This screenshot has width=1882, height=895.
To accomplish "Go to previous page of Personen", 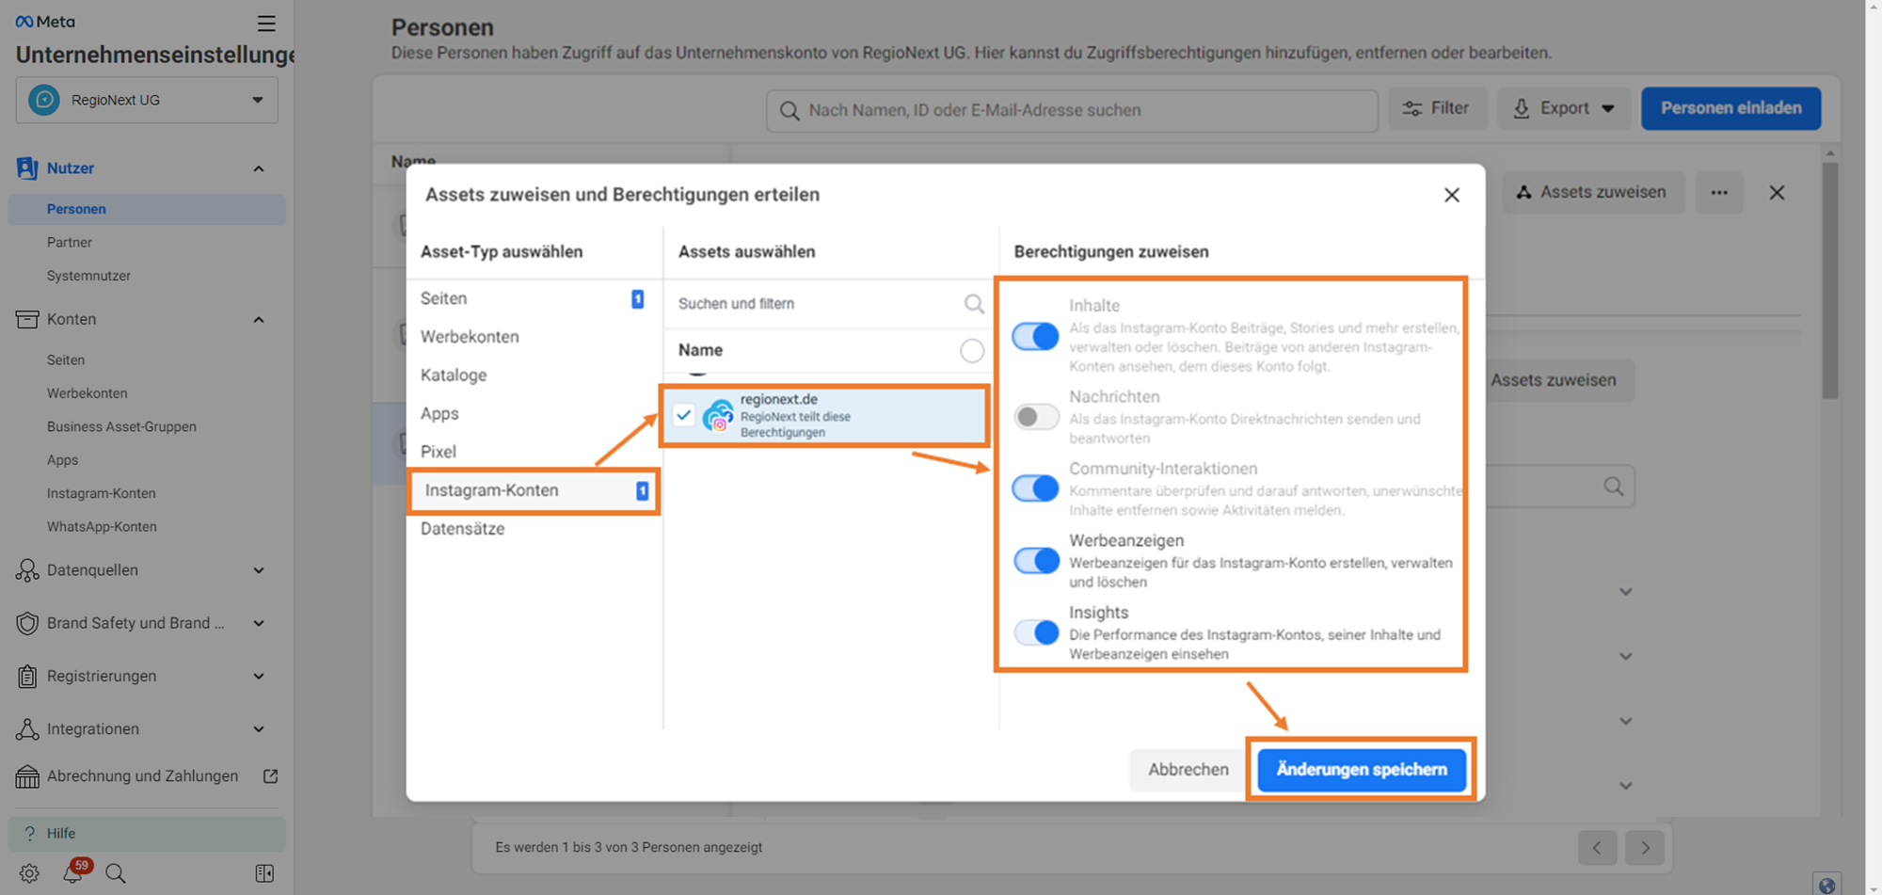I will pos(1597,848).
